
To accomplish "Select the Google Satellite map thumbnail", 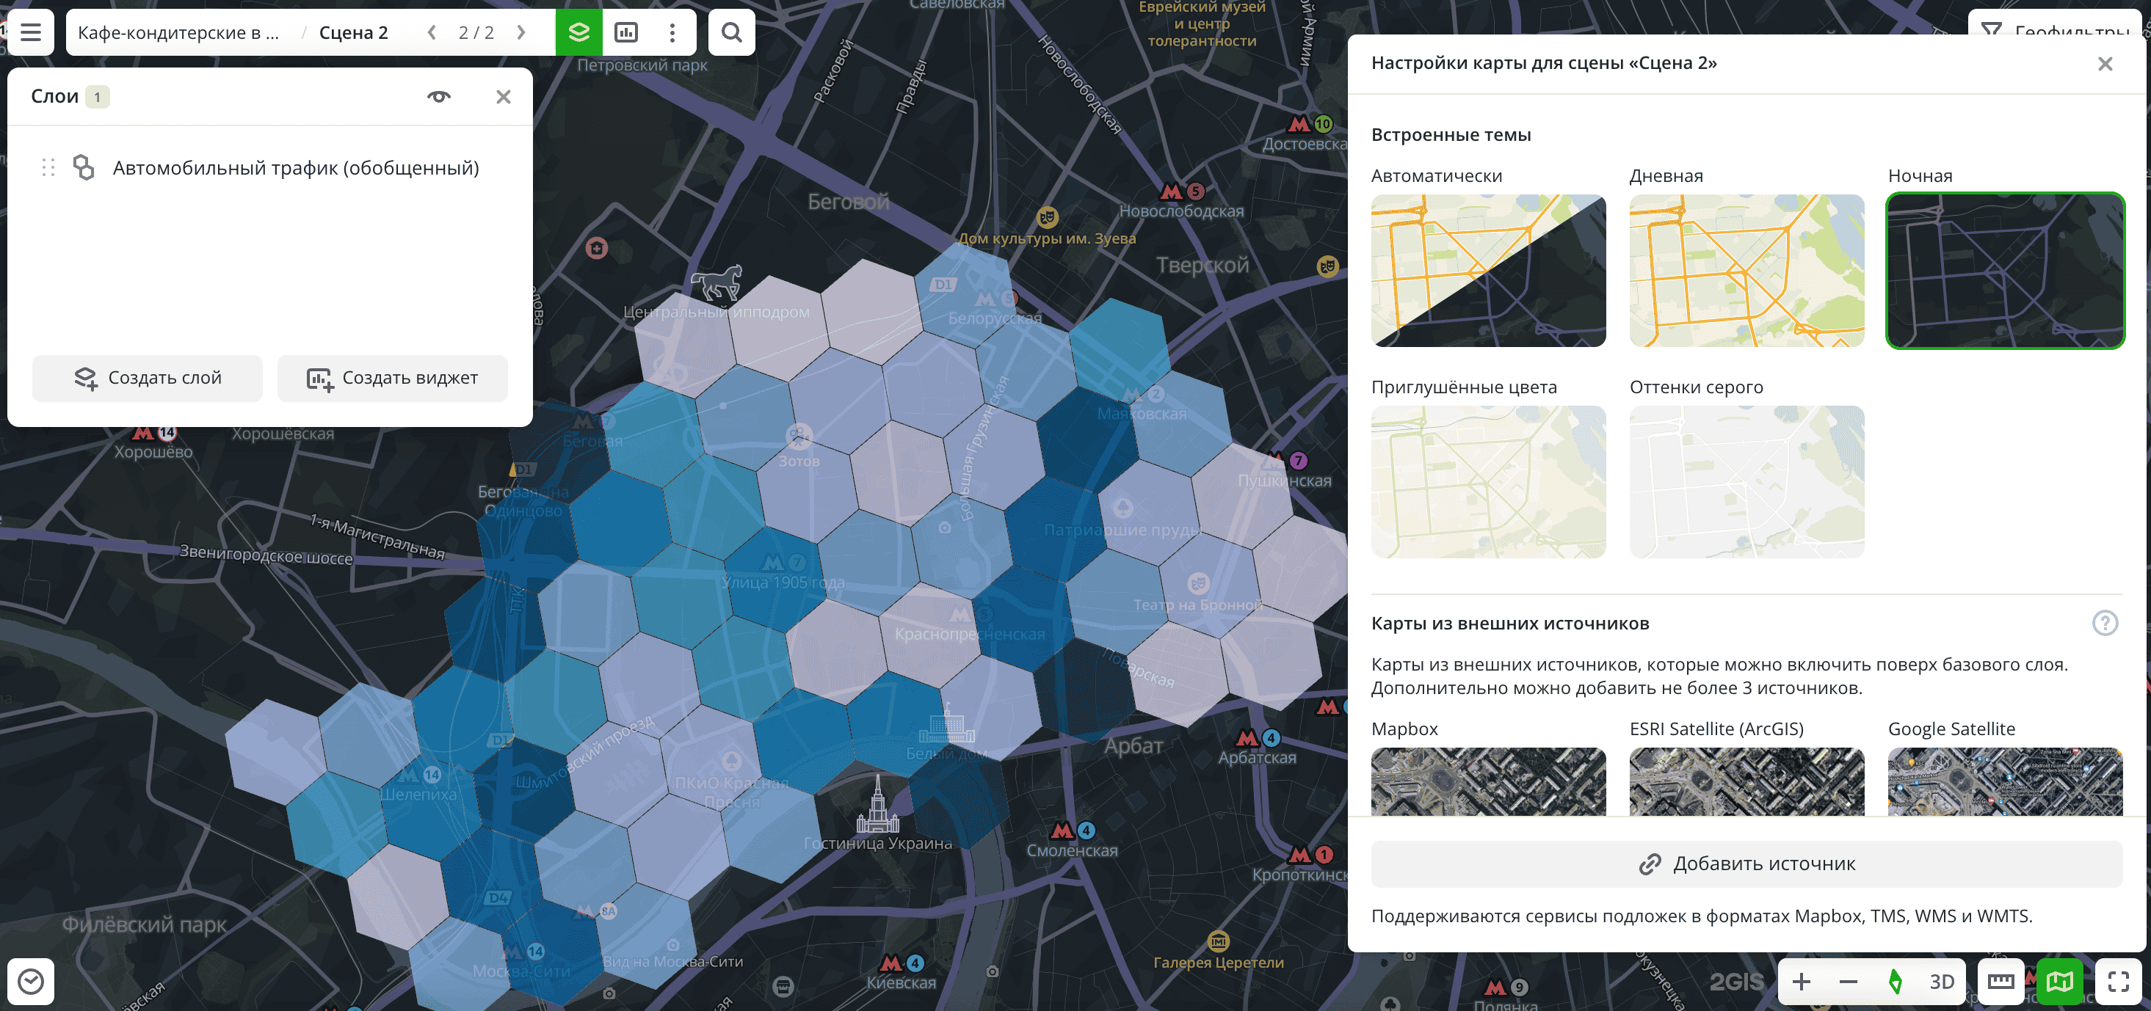I will [x=2004, y=781].
